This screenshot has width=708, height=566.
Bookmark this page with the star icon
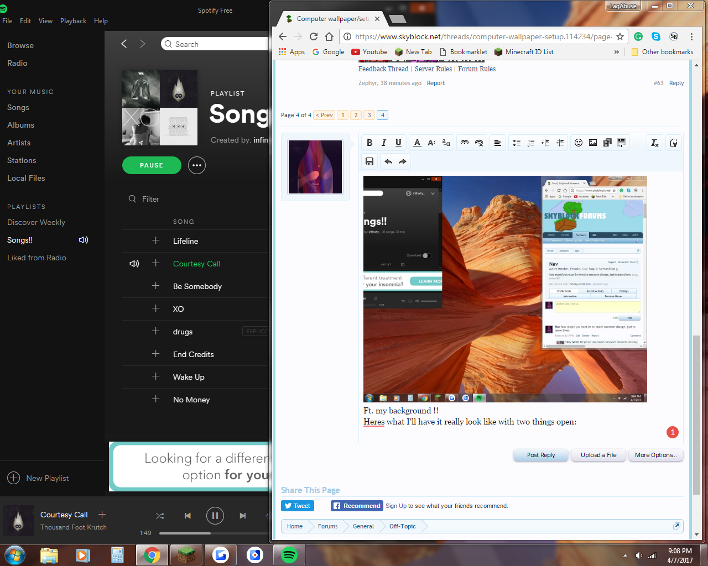pos(620,36)
